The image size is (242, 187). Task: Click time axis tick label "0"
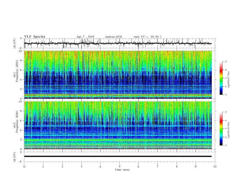[24, 167]
